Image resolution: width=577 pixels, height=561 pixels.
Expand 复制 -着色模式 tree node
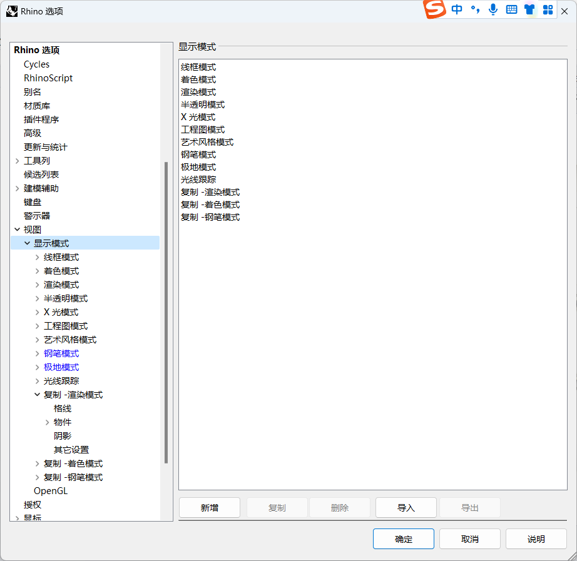pyautogui.click(x=37, y=463)
